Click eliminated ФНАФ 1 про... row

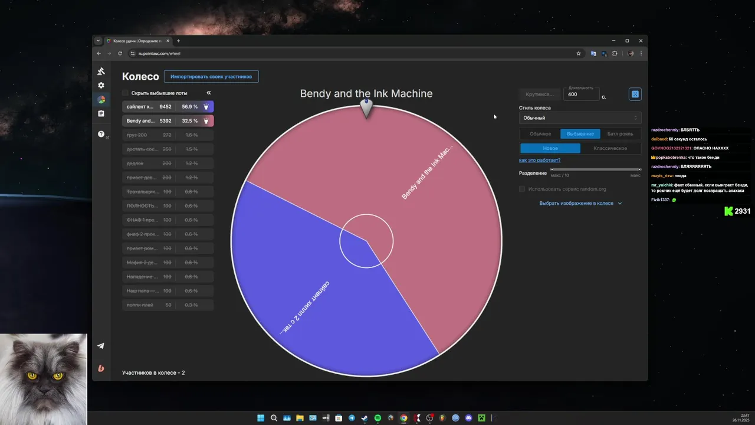tap(168, 220)
